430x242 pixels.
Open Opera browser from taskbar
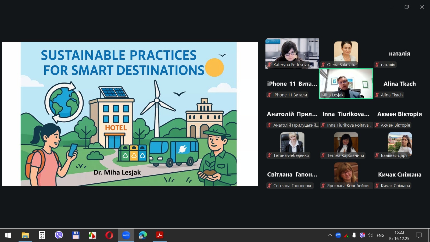(109, 235)
